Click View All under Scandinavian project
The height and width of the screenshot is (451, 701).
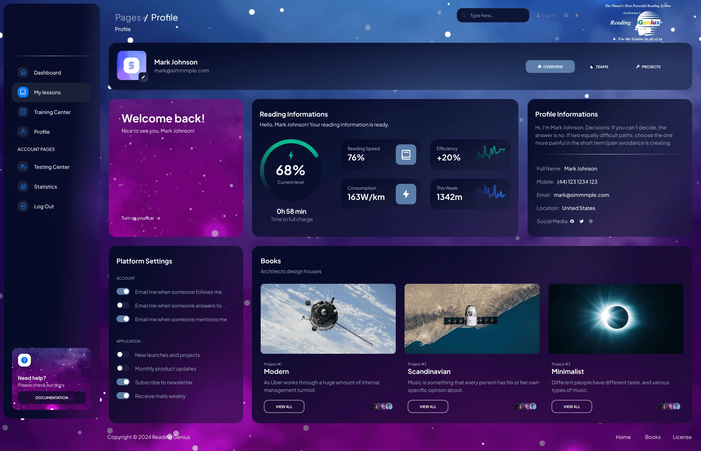428,407
